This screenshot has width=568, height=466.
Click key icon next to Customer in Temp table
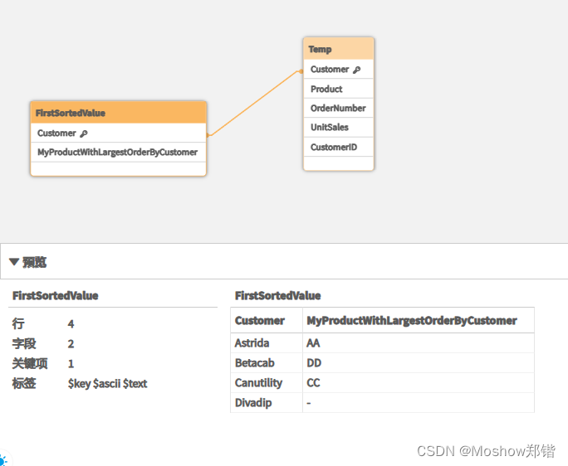357,70
